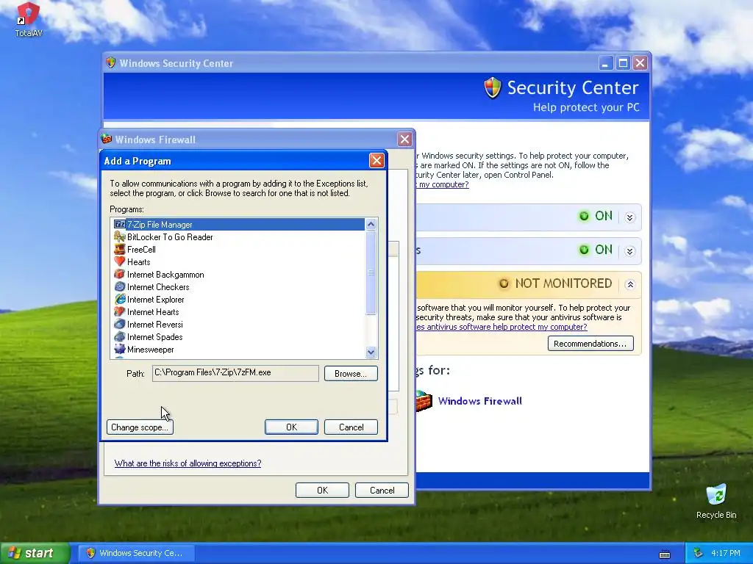Select the Recycle Bin desktop icon
The image size is (753, 564).
tap(716, 501)
